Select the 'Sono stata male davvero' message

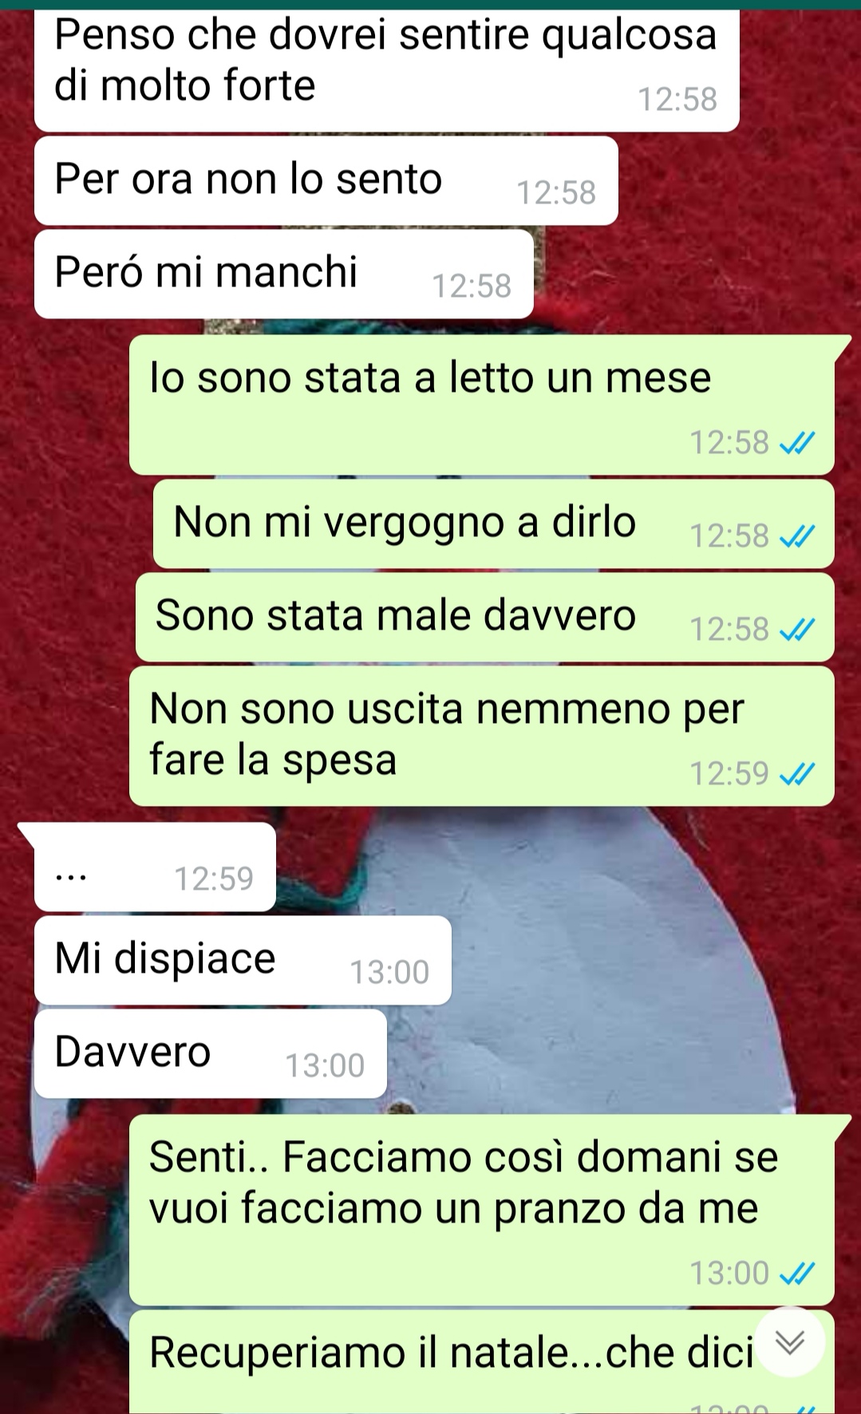[485, 617]
